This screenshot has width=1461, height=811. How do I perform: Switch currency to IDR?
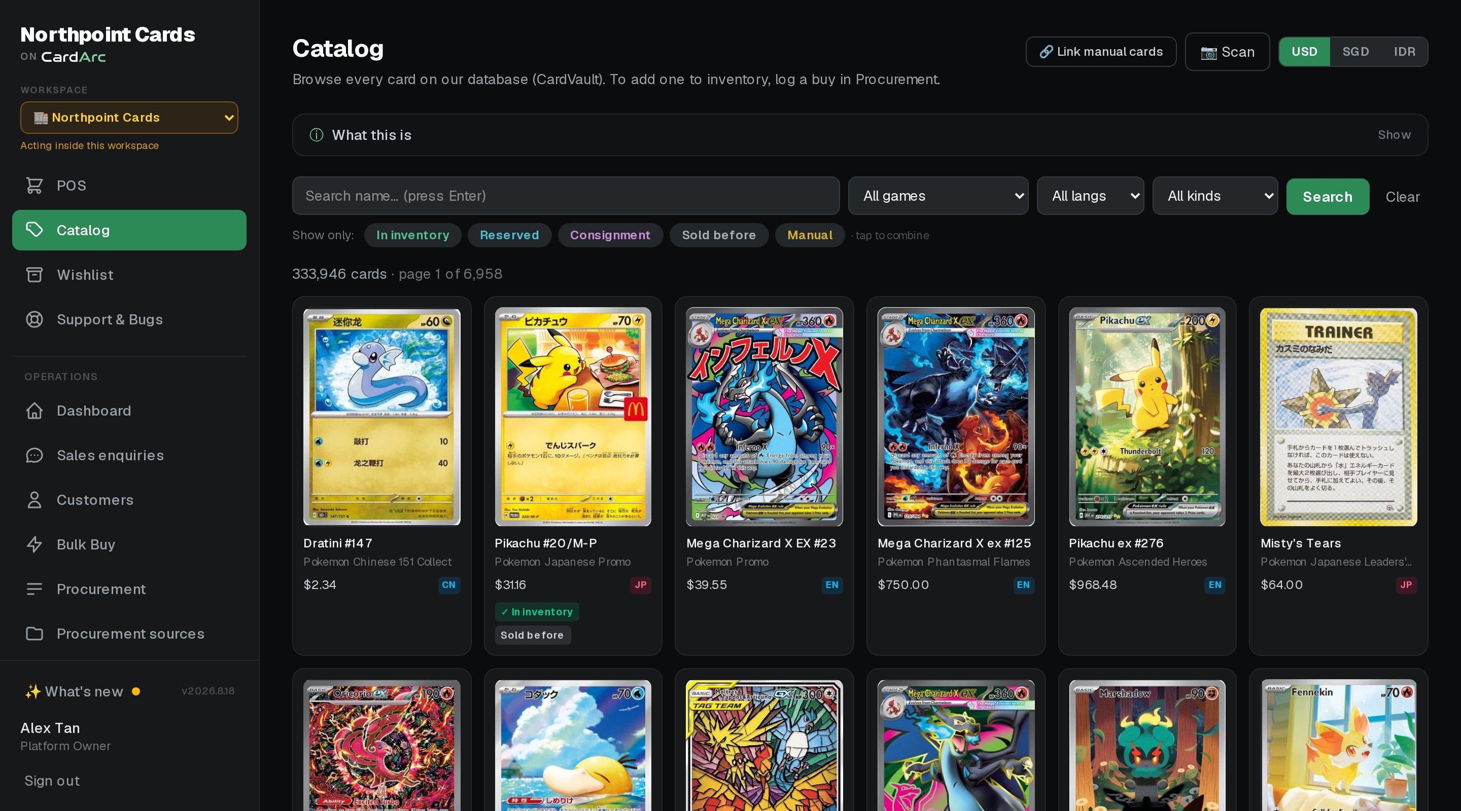(1404, 52)
